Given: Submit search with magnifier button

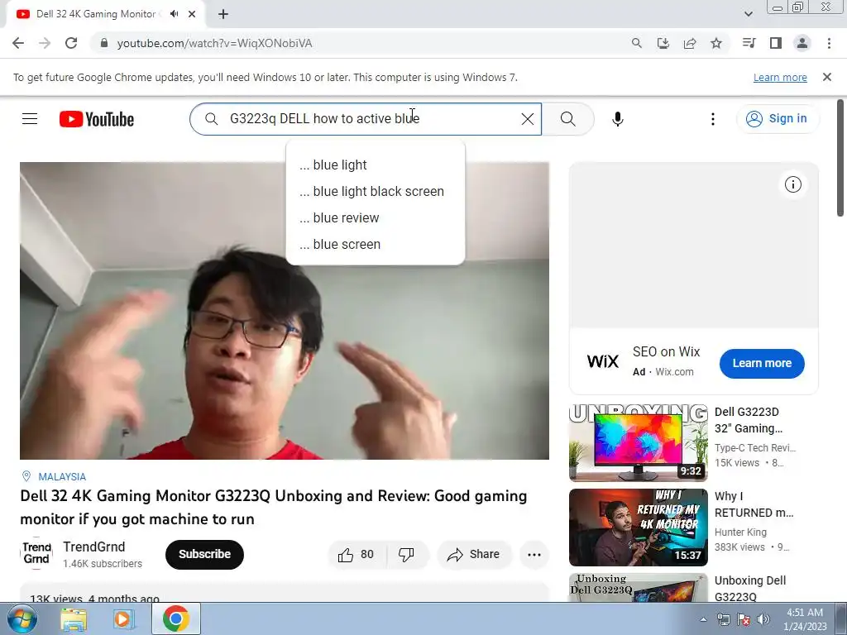Looking at the screenshot, I should (x=567, y=119).
